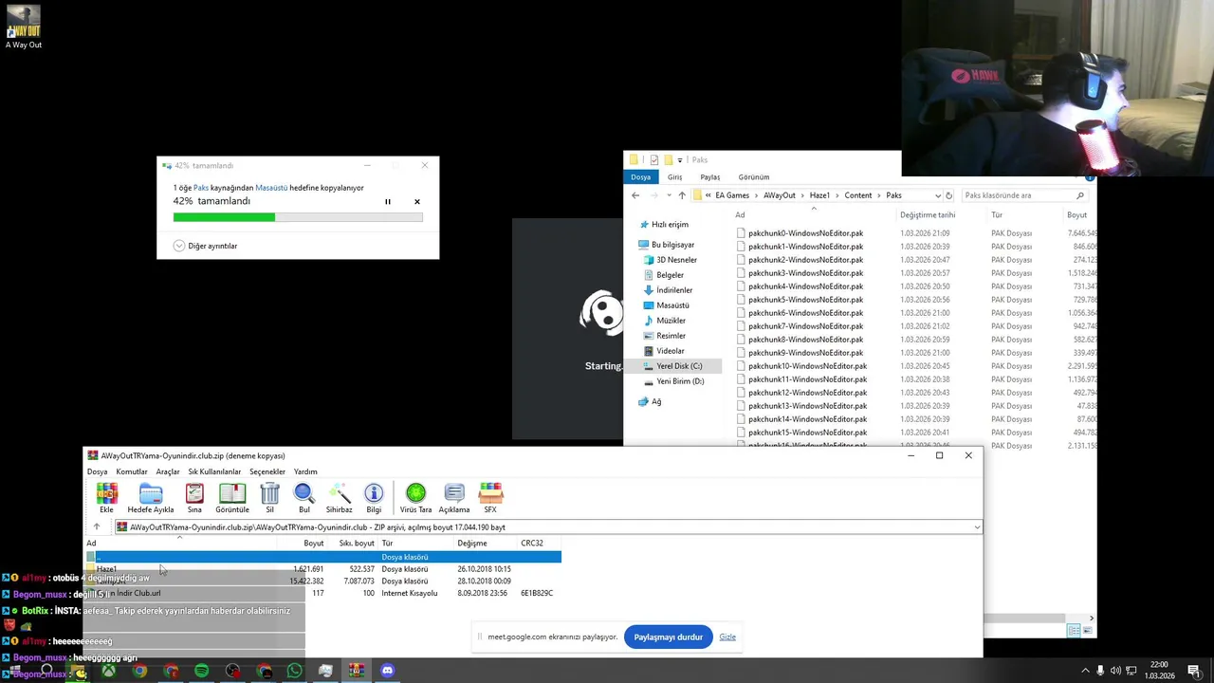The height and width of the screenshot is (683, 1214).
Task: Select pakchunk0-WindowsNoEditor.pak file
Action: [x=805, y=233]
